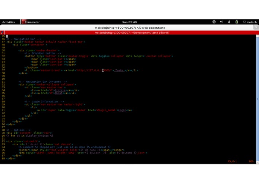Image resolution: width=259 pixels, height=184 pixels.
Task: Click the scrollbar up arrow
Action: (258, 36)
